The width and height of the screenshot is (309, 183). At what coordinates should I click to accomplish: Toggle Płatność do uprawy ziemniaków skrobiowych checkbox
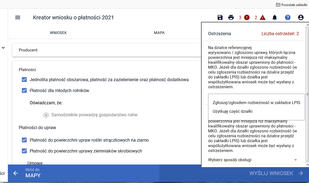[x=24, y=151]
